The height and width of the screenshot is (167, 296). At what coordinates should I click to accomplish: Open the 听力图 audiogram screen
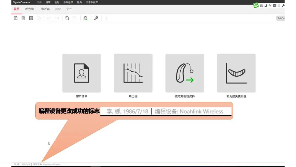pyautogui.click(x=133, y=73)
